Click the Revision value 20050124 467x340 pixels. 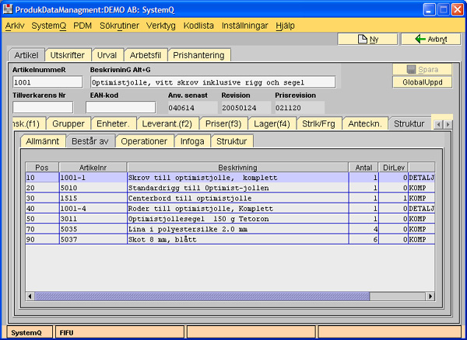coord(246,107)
